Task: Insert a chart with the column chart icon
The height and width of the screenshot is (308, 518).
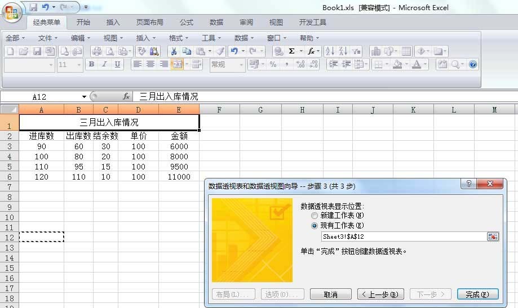Action: [375, 51]
